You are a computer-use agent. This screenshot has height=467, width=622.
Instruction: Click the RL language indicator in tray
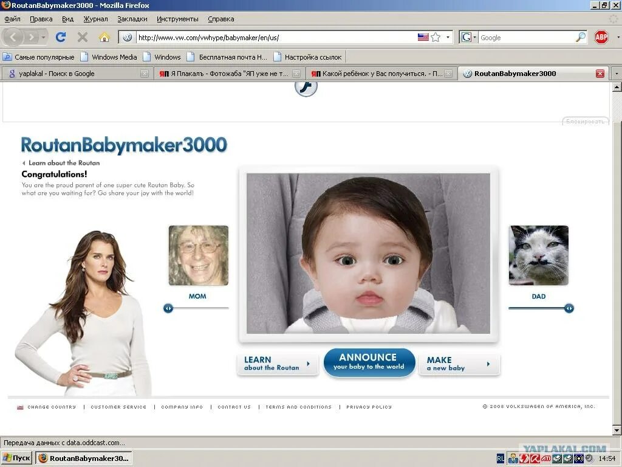(x=501, y=458)
